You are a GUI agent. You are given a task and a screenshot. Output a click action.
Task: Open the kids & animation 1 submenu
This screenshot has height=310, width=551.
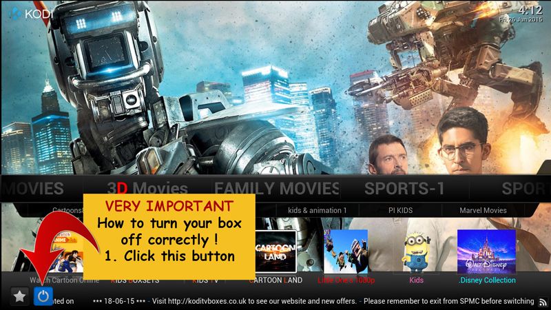click(x=317, y=210)
